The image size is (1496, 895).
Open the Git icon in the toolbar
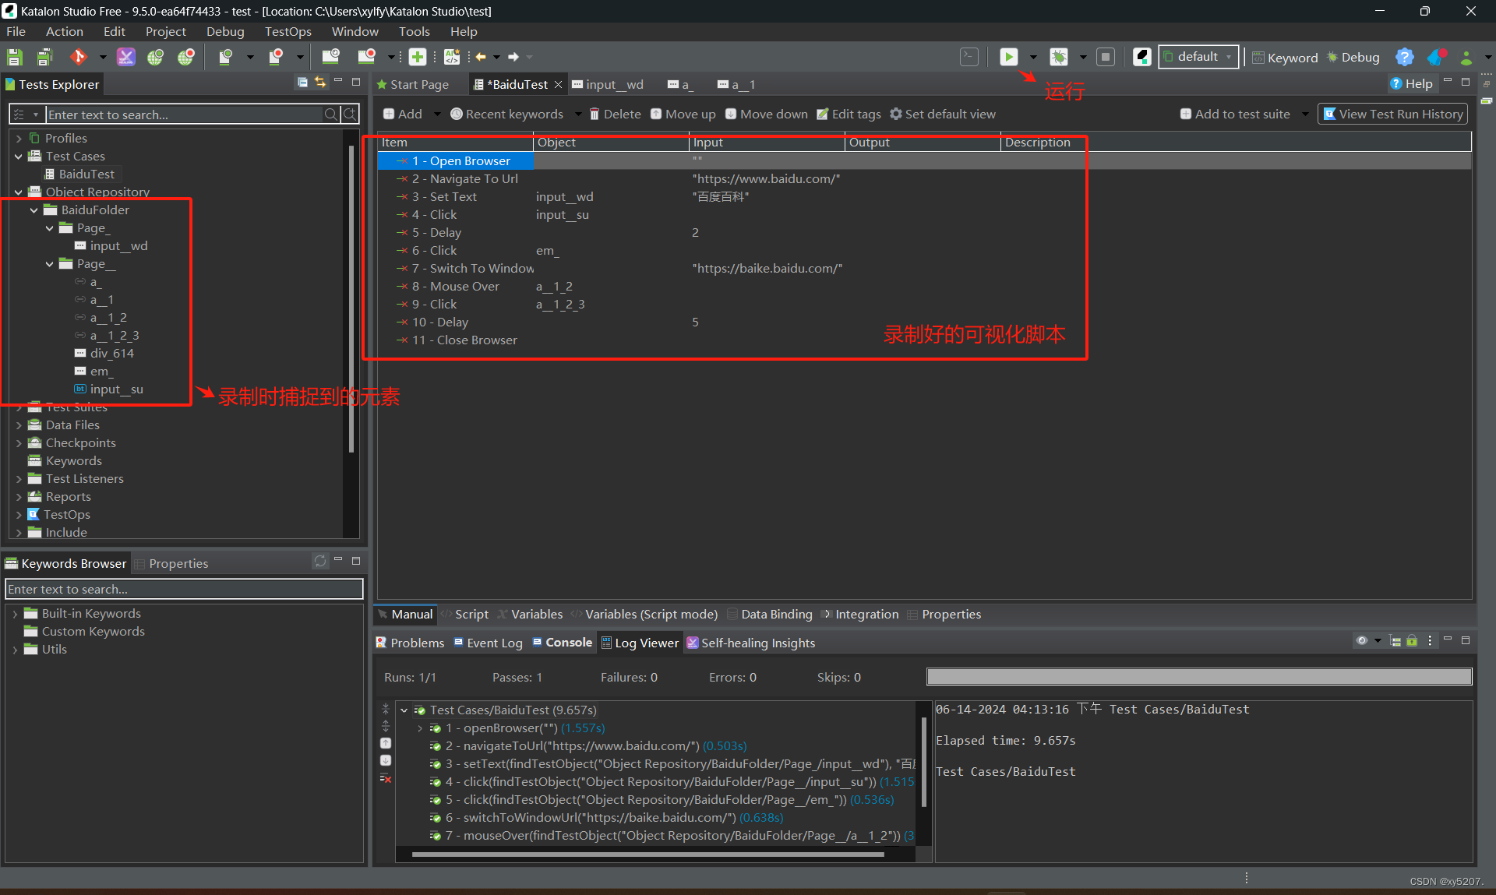[78, 57]
